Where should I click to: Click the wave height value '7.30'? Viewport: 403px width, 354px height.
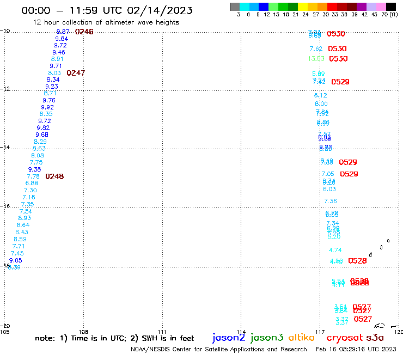(x=30, y=190)
